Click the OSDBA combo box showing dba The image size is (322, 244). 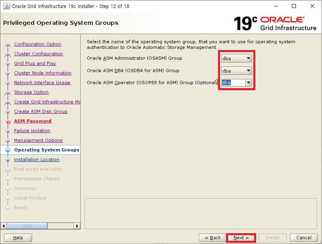[x=236, y=71]
